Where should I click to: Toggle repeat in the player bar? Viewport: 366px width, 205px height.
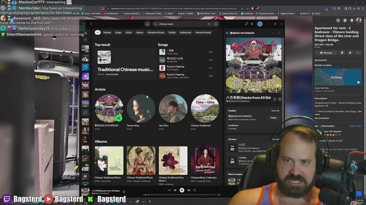tap(194, 190)
